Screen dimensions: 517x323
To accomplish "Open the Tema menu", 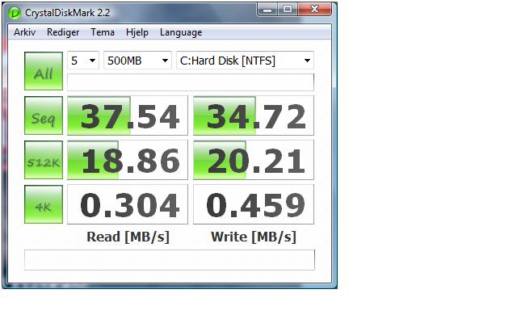I will pyautogui.click(x=103, y=32).
